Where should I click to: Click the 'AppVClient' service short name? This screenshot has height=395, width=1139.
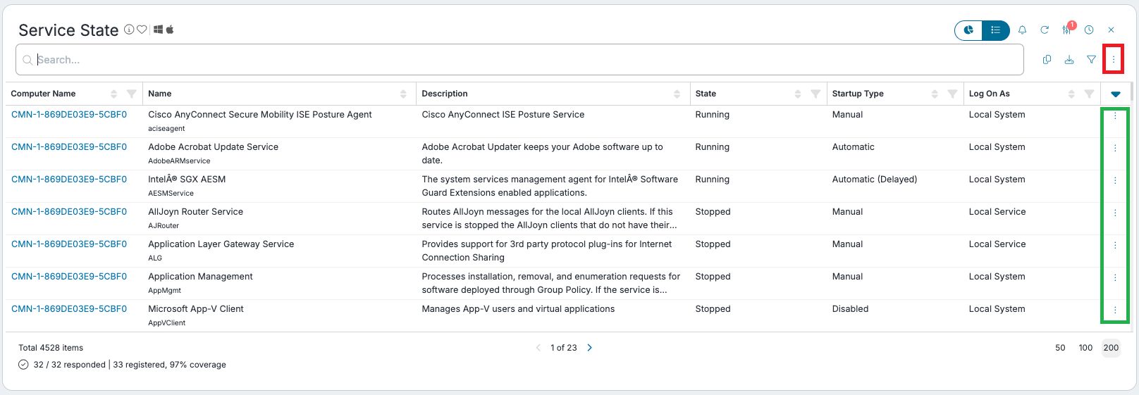[x=167, y=323]
